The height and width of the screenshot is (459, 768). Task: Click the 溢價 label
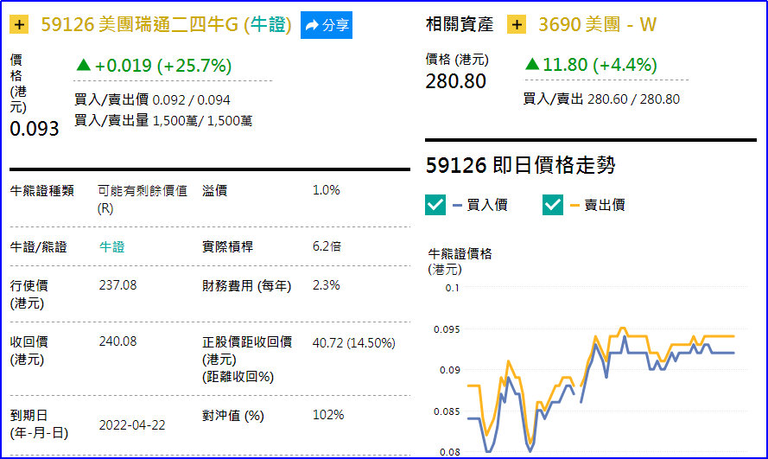coord(214,190)
